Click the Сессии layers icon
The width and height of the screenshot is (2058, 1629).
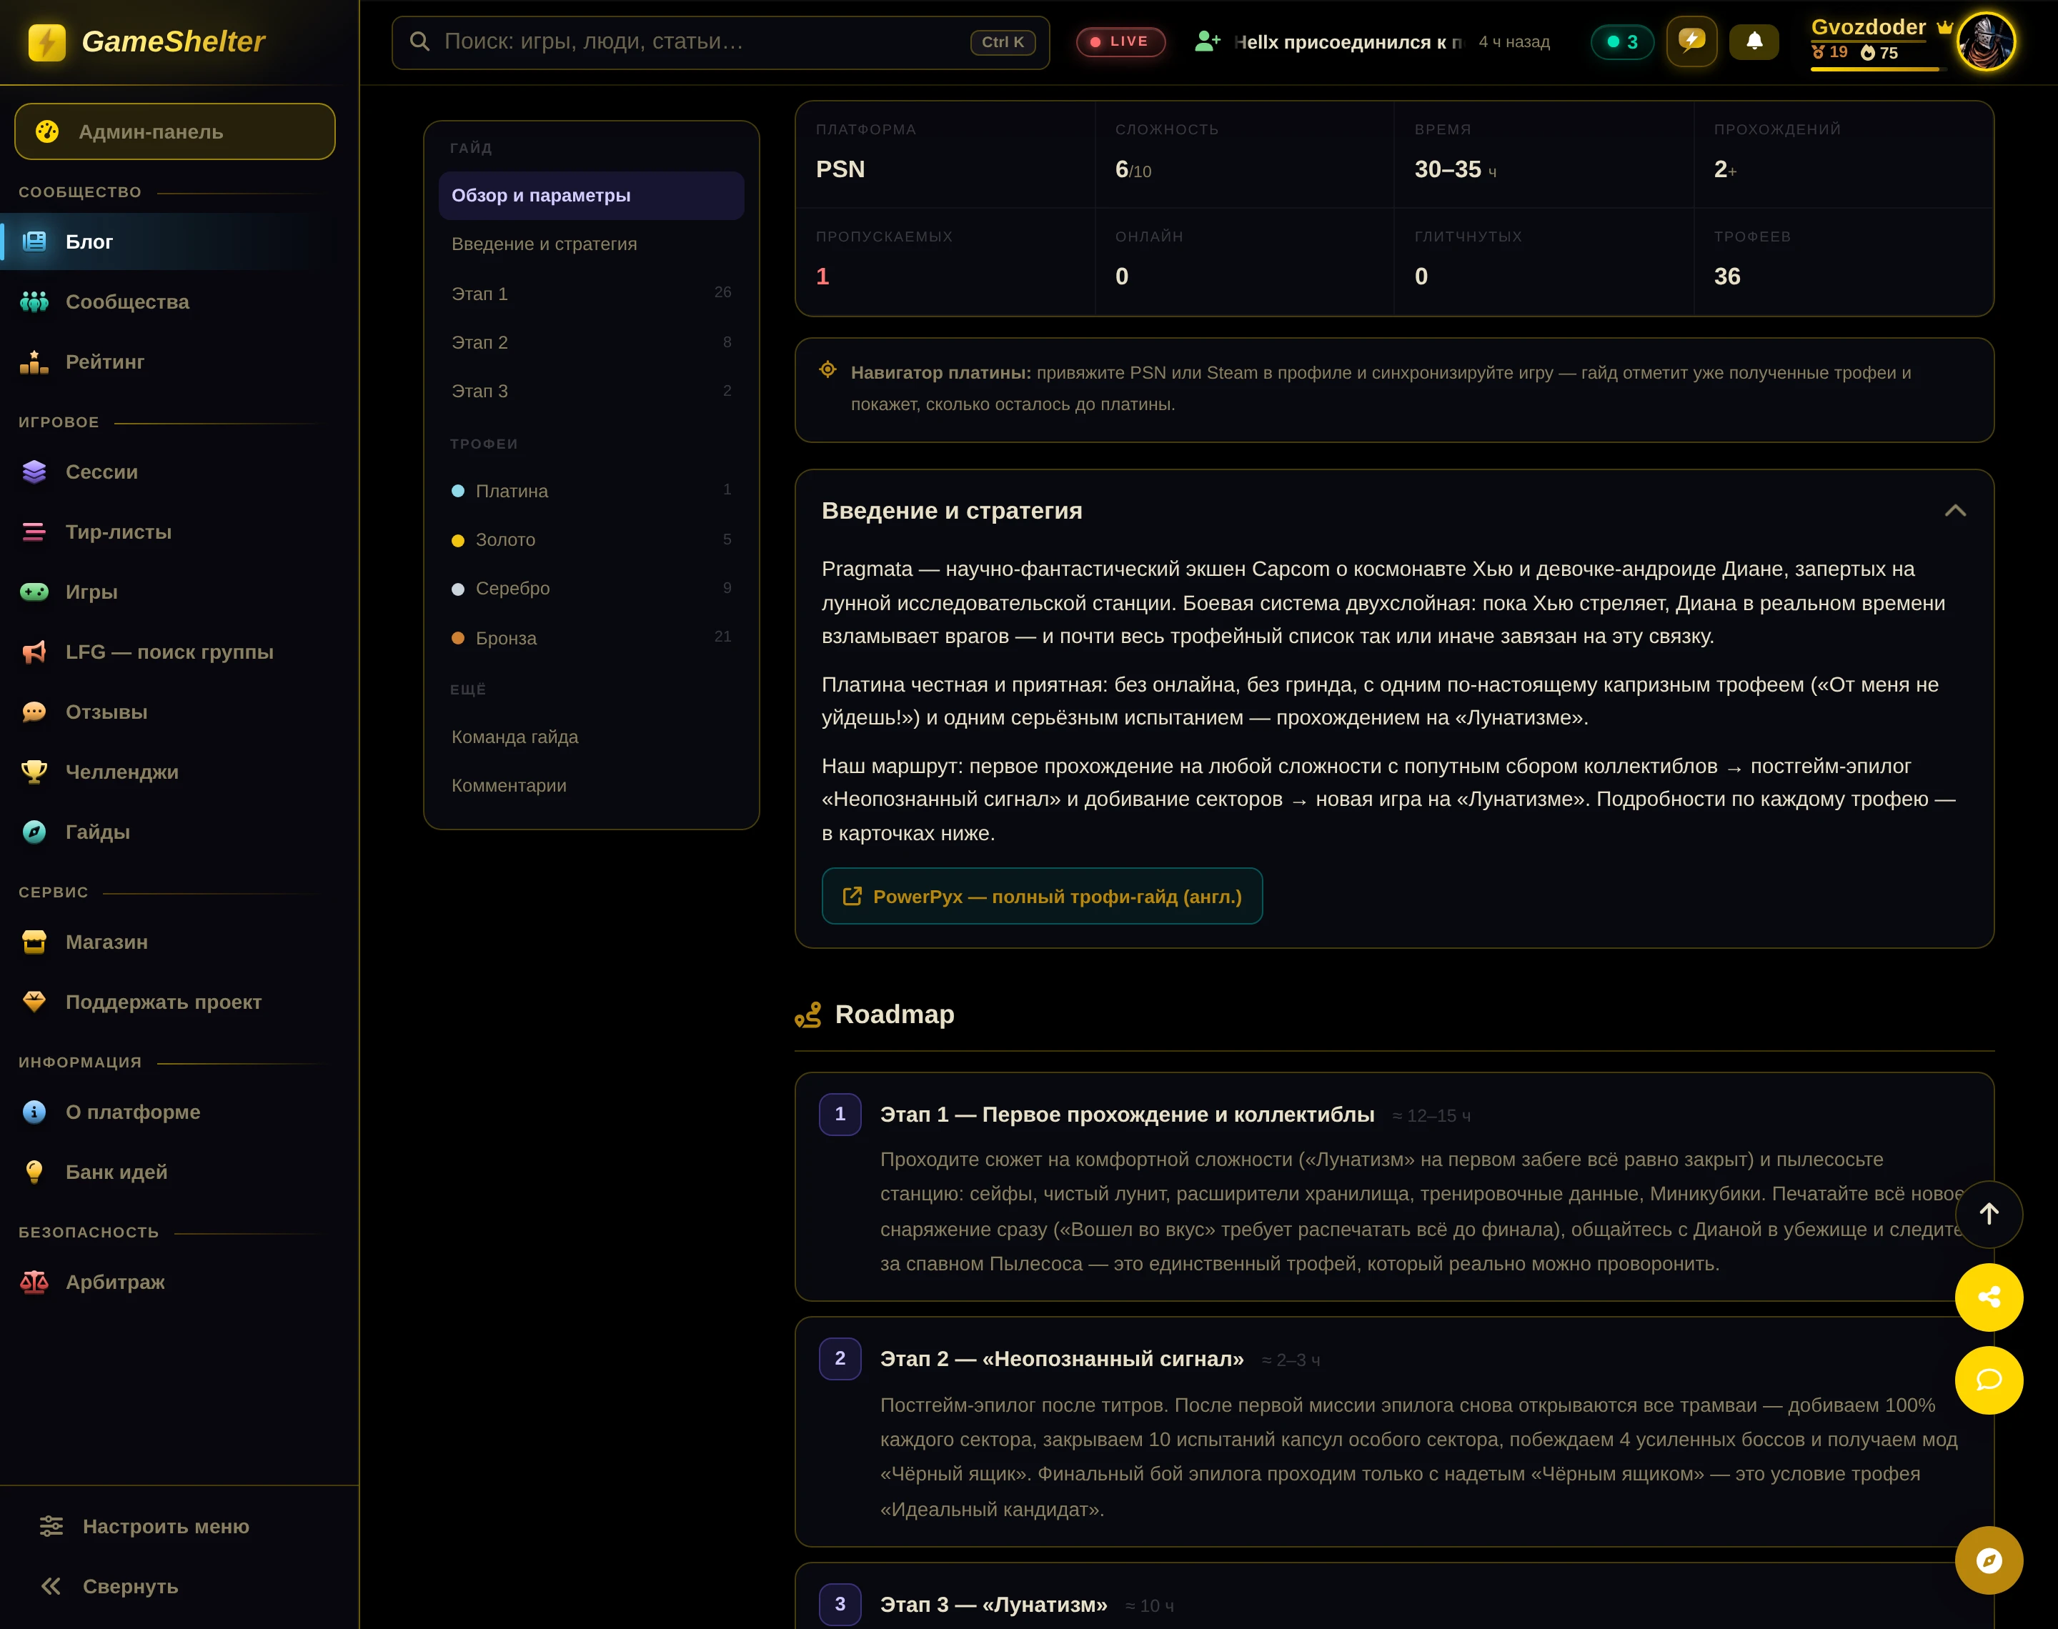coord(34,472)
